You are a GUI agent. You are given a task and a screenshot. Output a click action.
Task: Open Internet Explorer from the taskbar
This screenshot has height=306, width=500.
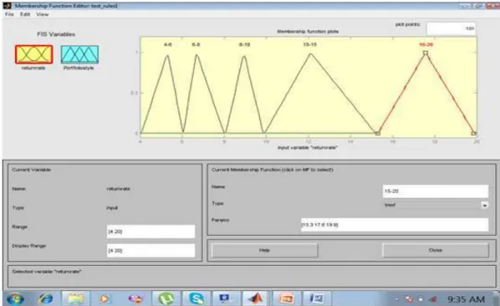click(x=45, y=298)
